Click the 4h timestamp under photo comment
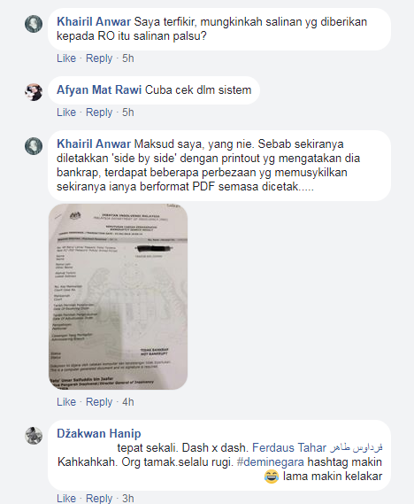The height and width of the screenshot is (504, 414). coord(128,402)
